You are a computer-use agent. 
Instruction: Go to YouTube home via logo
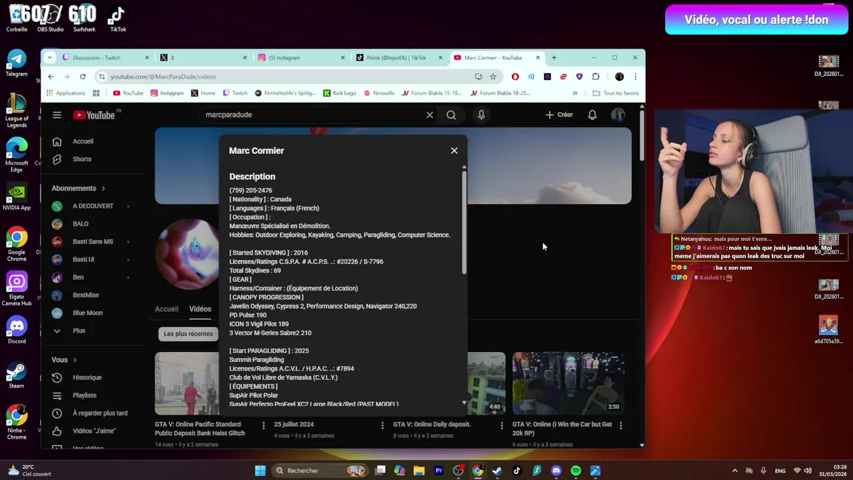(x=94, y=115)
